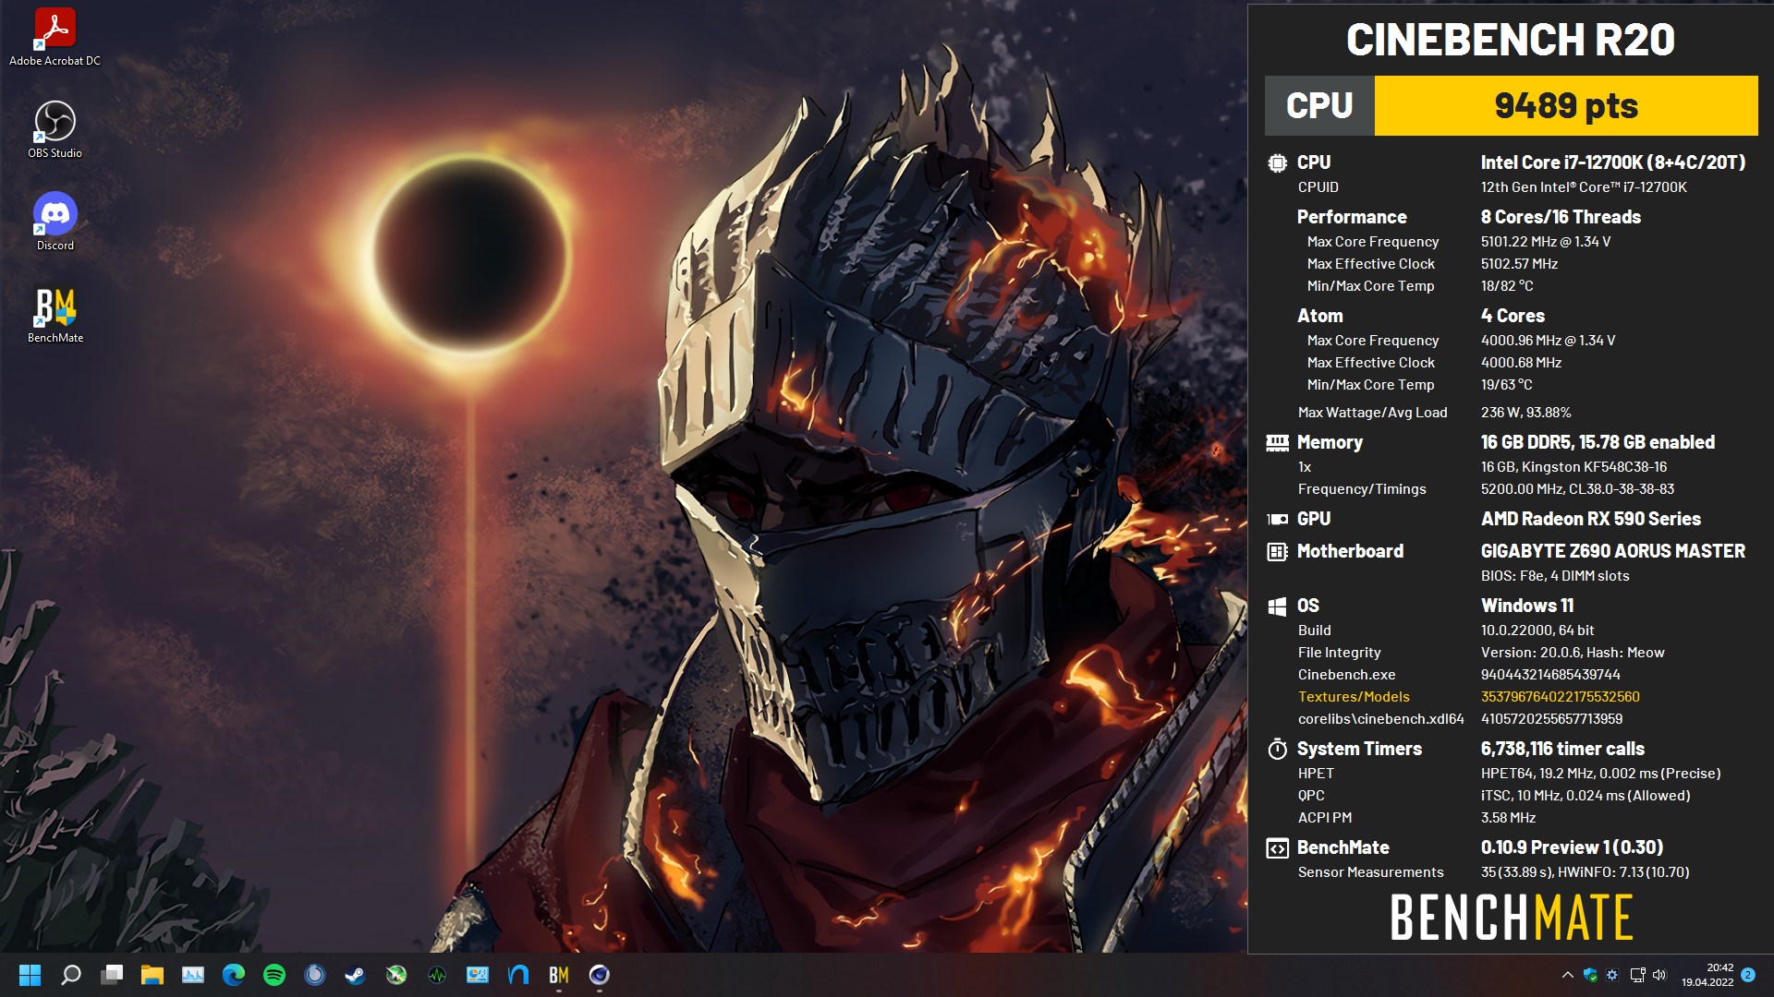Click the Windows 11 OS value
This screenshot has width=1774, height=997.
(x=1527, y=606)
